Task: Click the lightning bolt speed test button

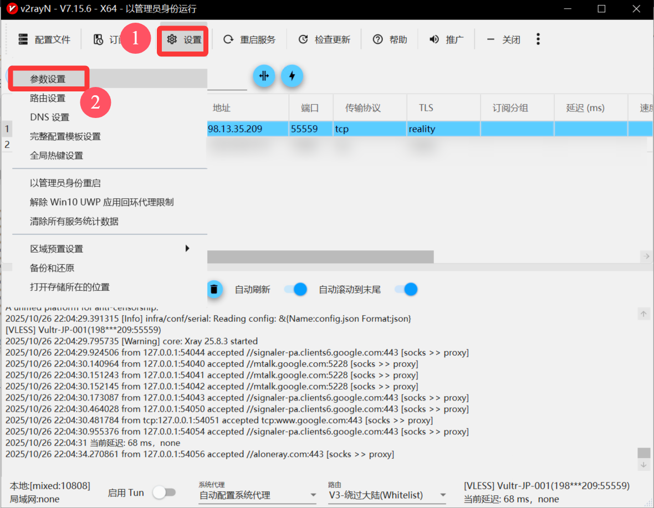Action: coord(292,76)
